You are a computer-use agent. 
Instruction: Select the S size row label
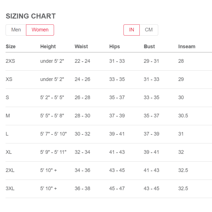tap(7, 97)
